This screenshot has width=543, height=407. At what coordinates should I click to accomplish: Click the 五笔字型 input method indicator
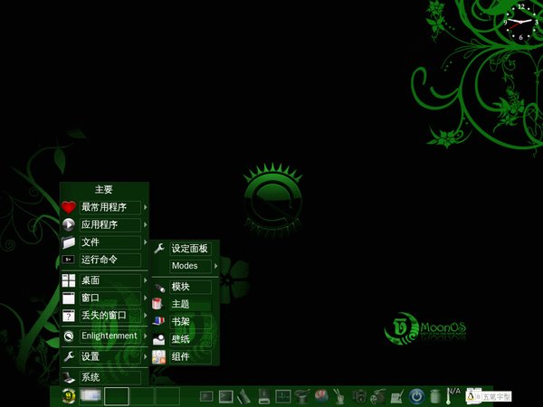coord(494,396)
